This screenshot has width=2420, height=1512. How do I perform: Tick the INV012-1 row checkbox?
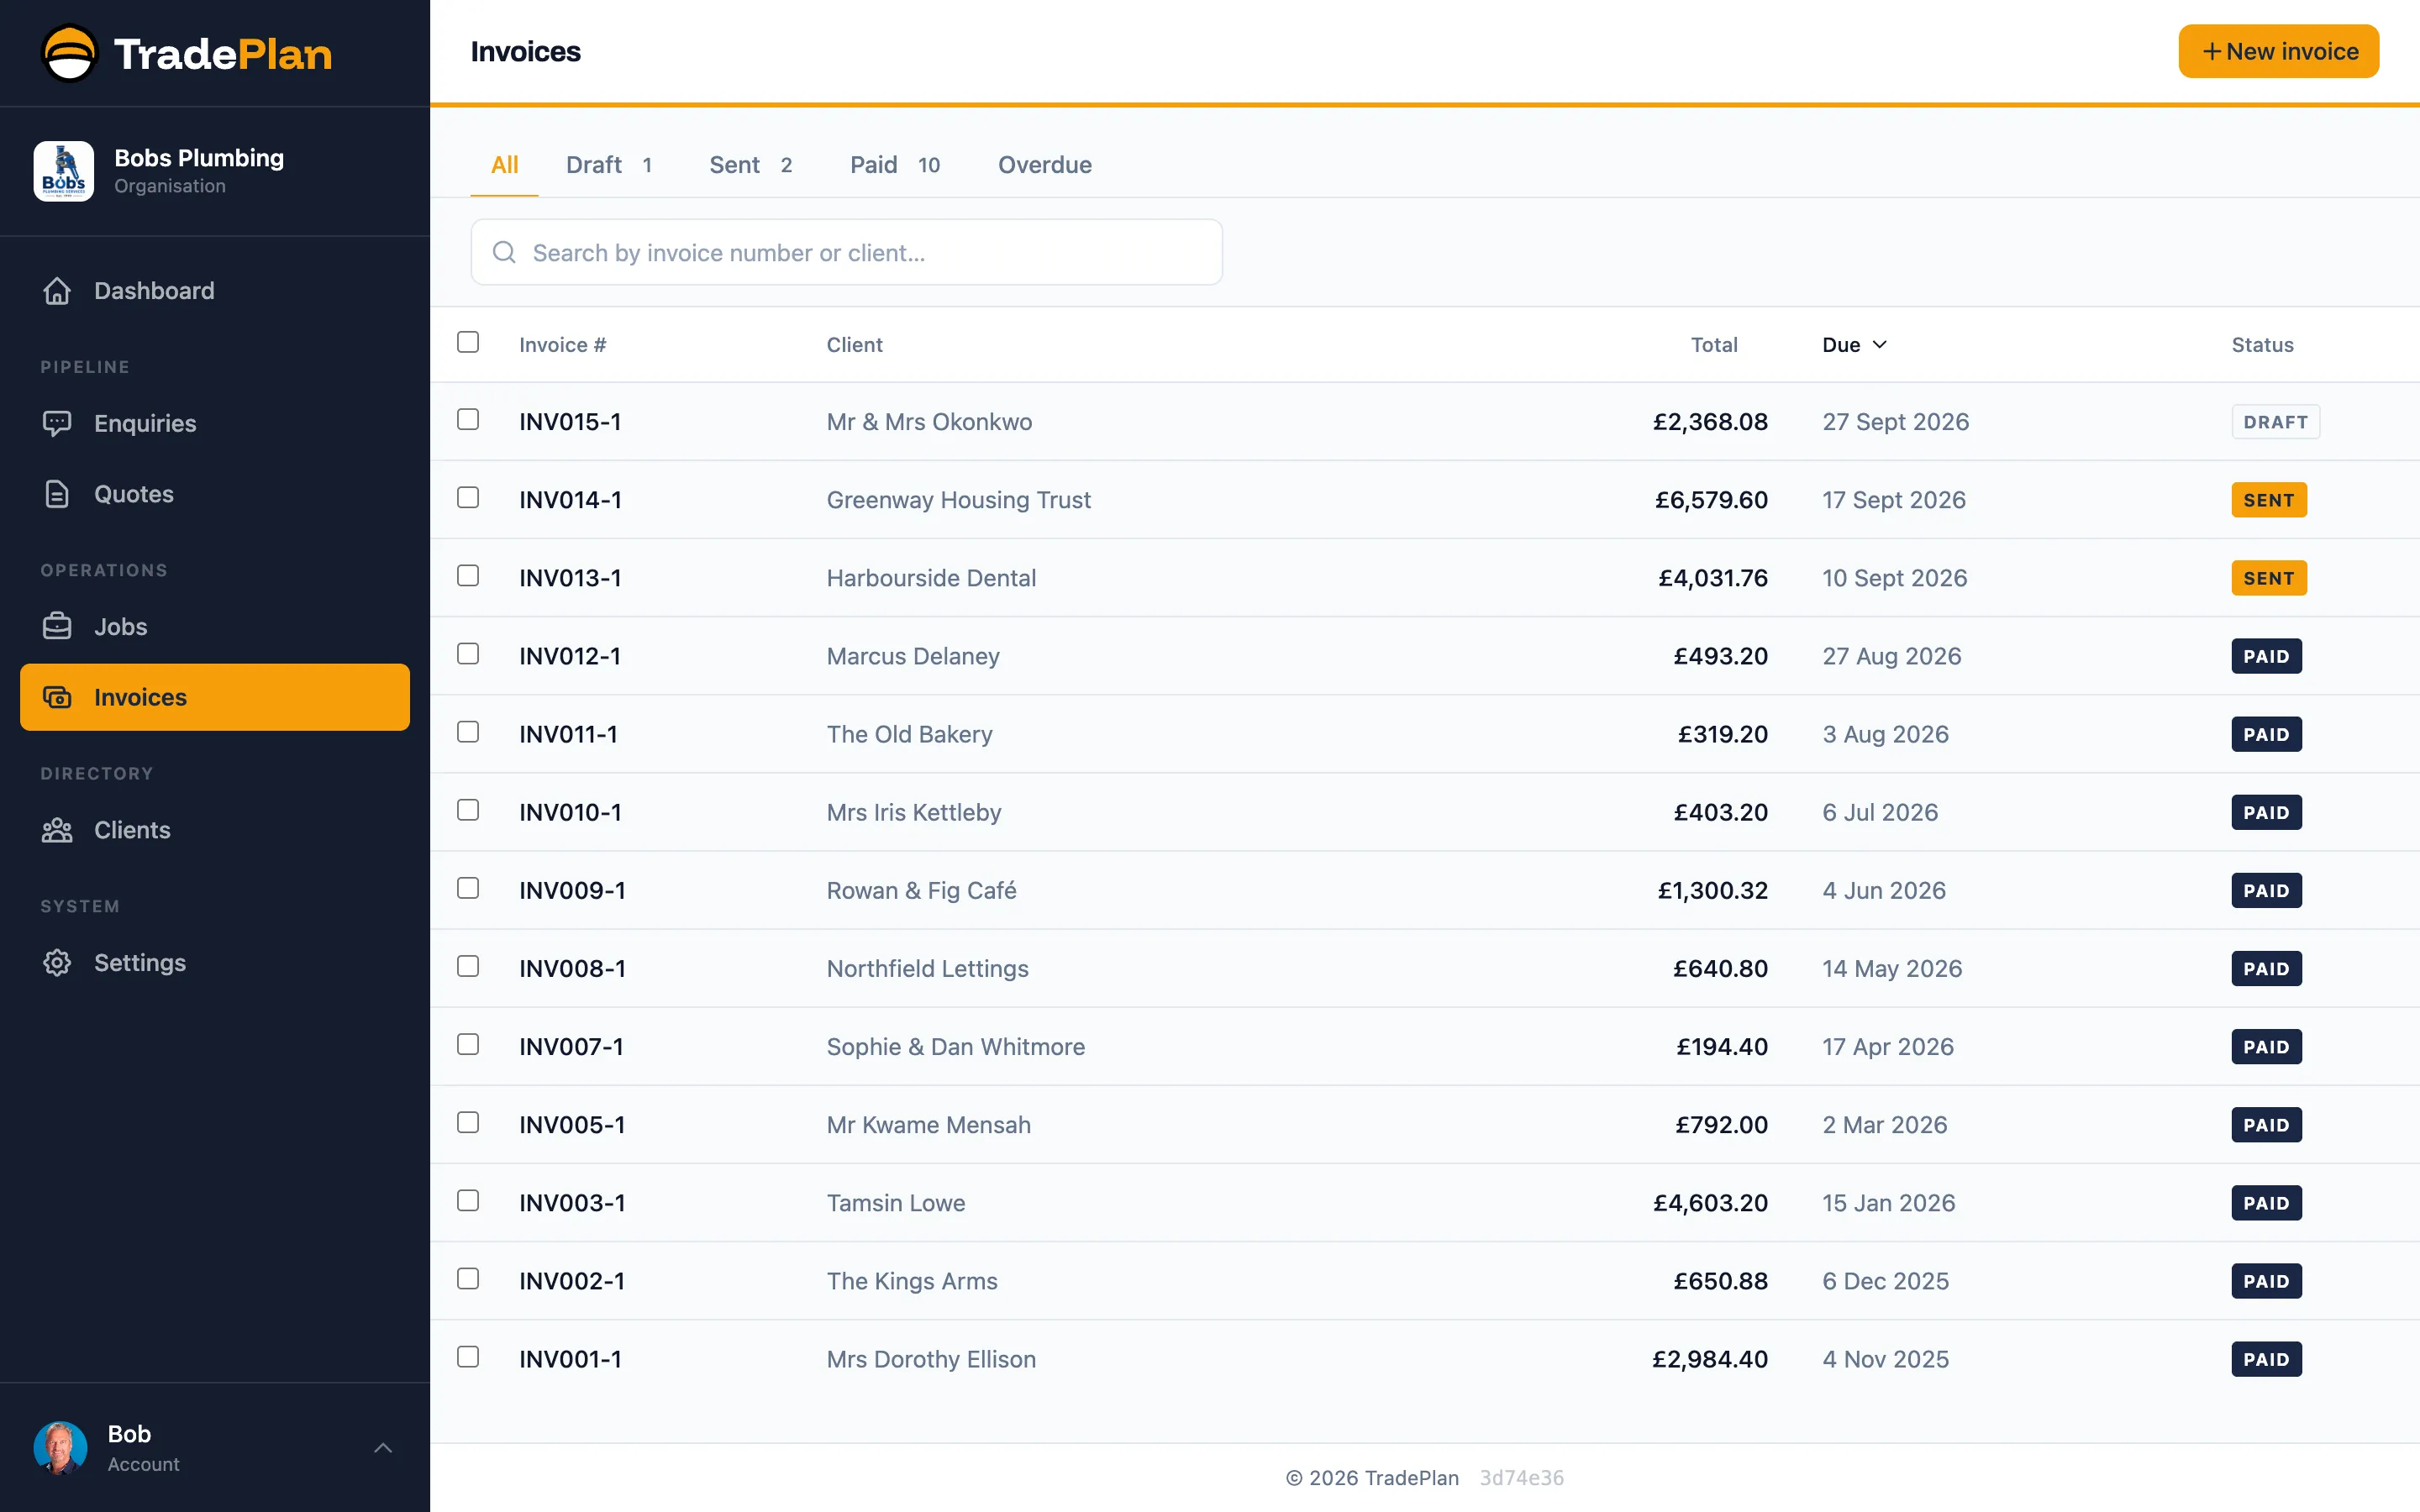click(x=468, y=653)
